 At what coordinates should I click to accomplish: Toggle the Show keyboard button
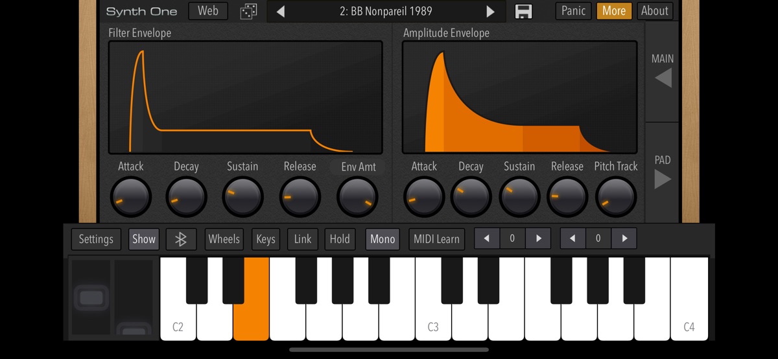click(x=144, y=239)
